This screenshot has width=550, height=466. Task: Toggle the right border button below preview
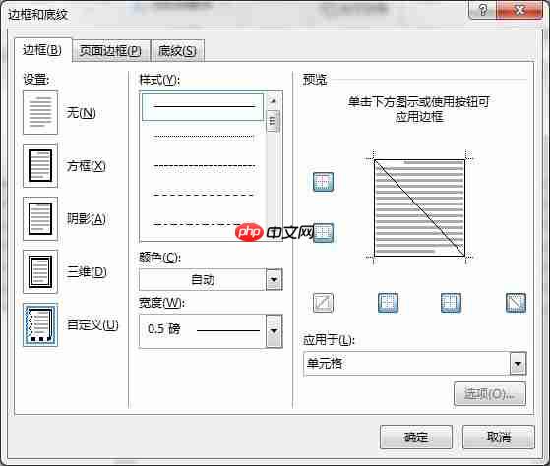click(451, 303)
